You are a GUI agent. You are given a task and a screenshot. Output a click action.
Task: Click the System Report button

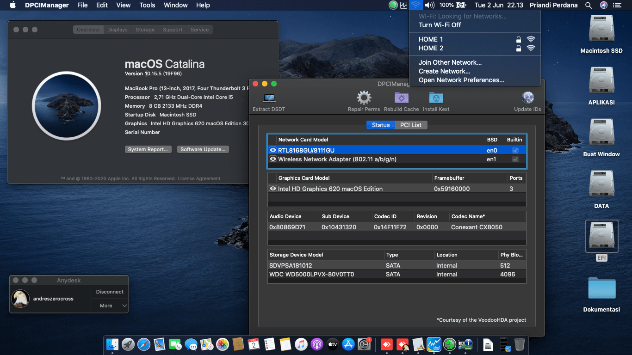148,149
